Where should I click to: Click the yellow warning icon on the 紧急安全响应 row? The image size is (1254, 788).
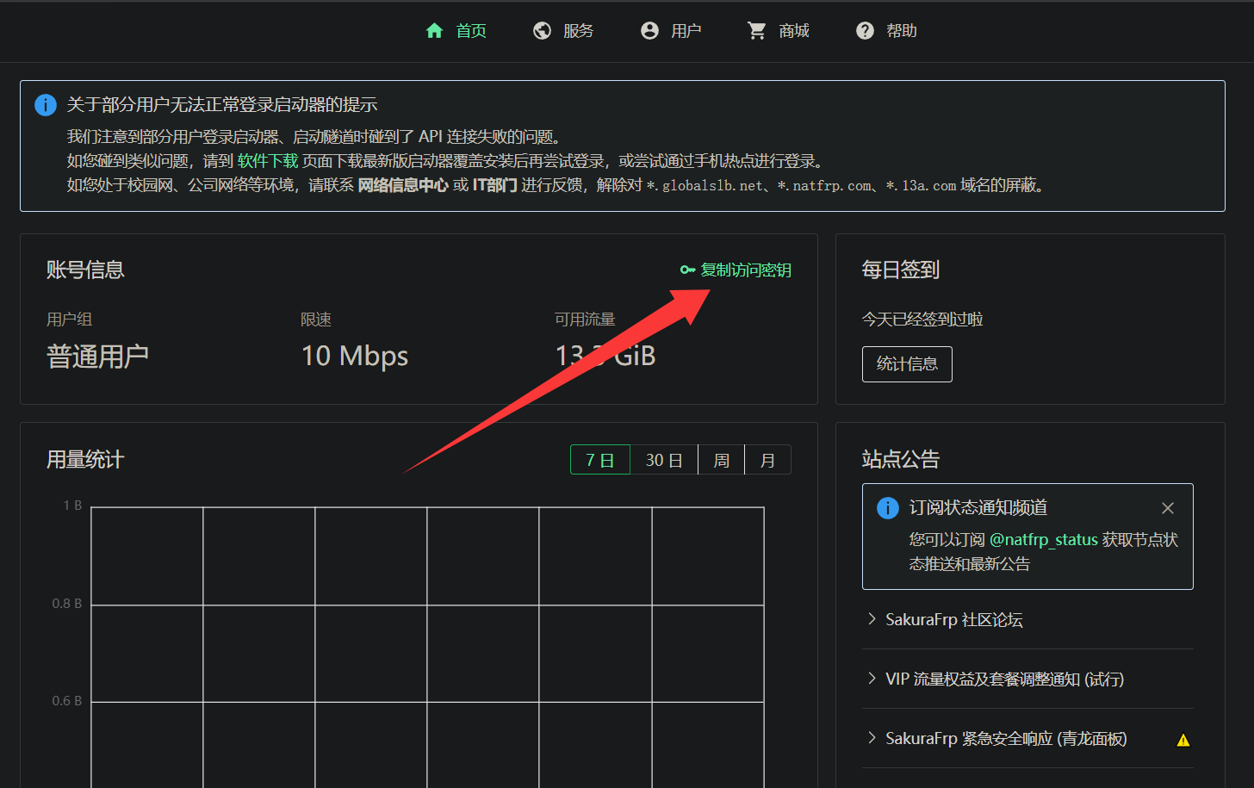tap(1183, 740)
